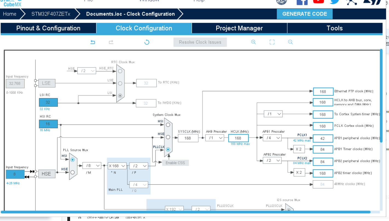Zoom in on the clock diagram
Image resolution: width=389 pixels, height=221 pixels.
pyautogui.click(x=253, y=42)
